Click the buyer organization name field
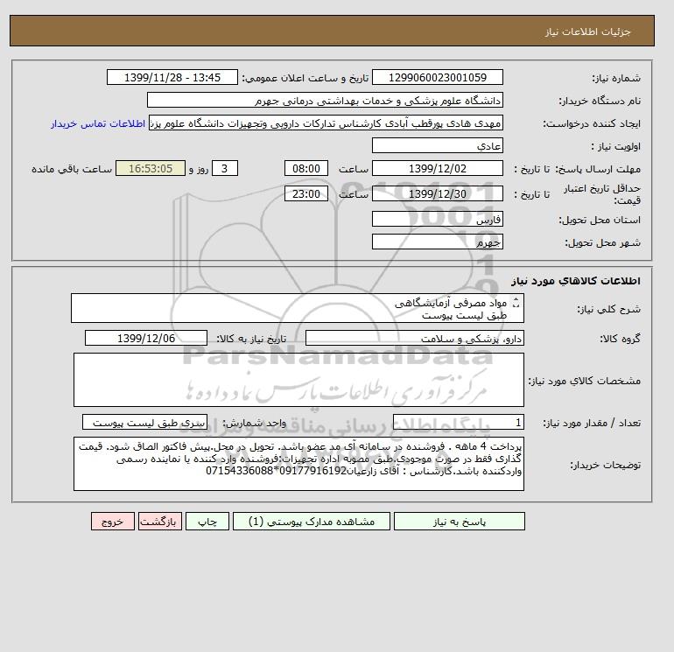Screen dimensions: 674x652 [325, 100]
